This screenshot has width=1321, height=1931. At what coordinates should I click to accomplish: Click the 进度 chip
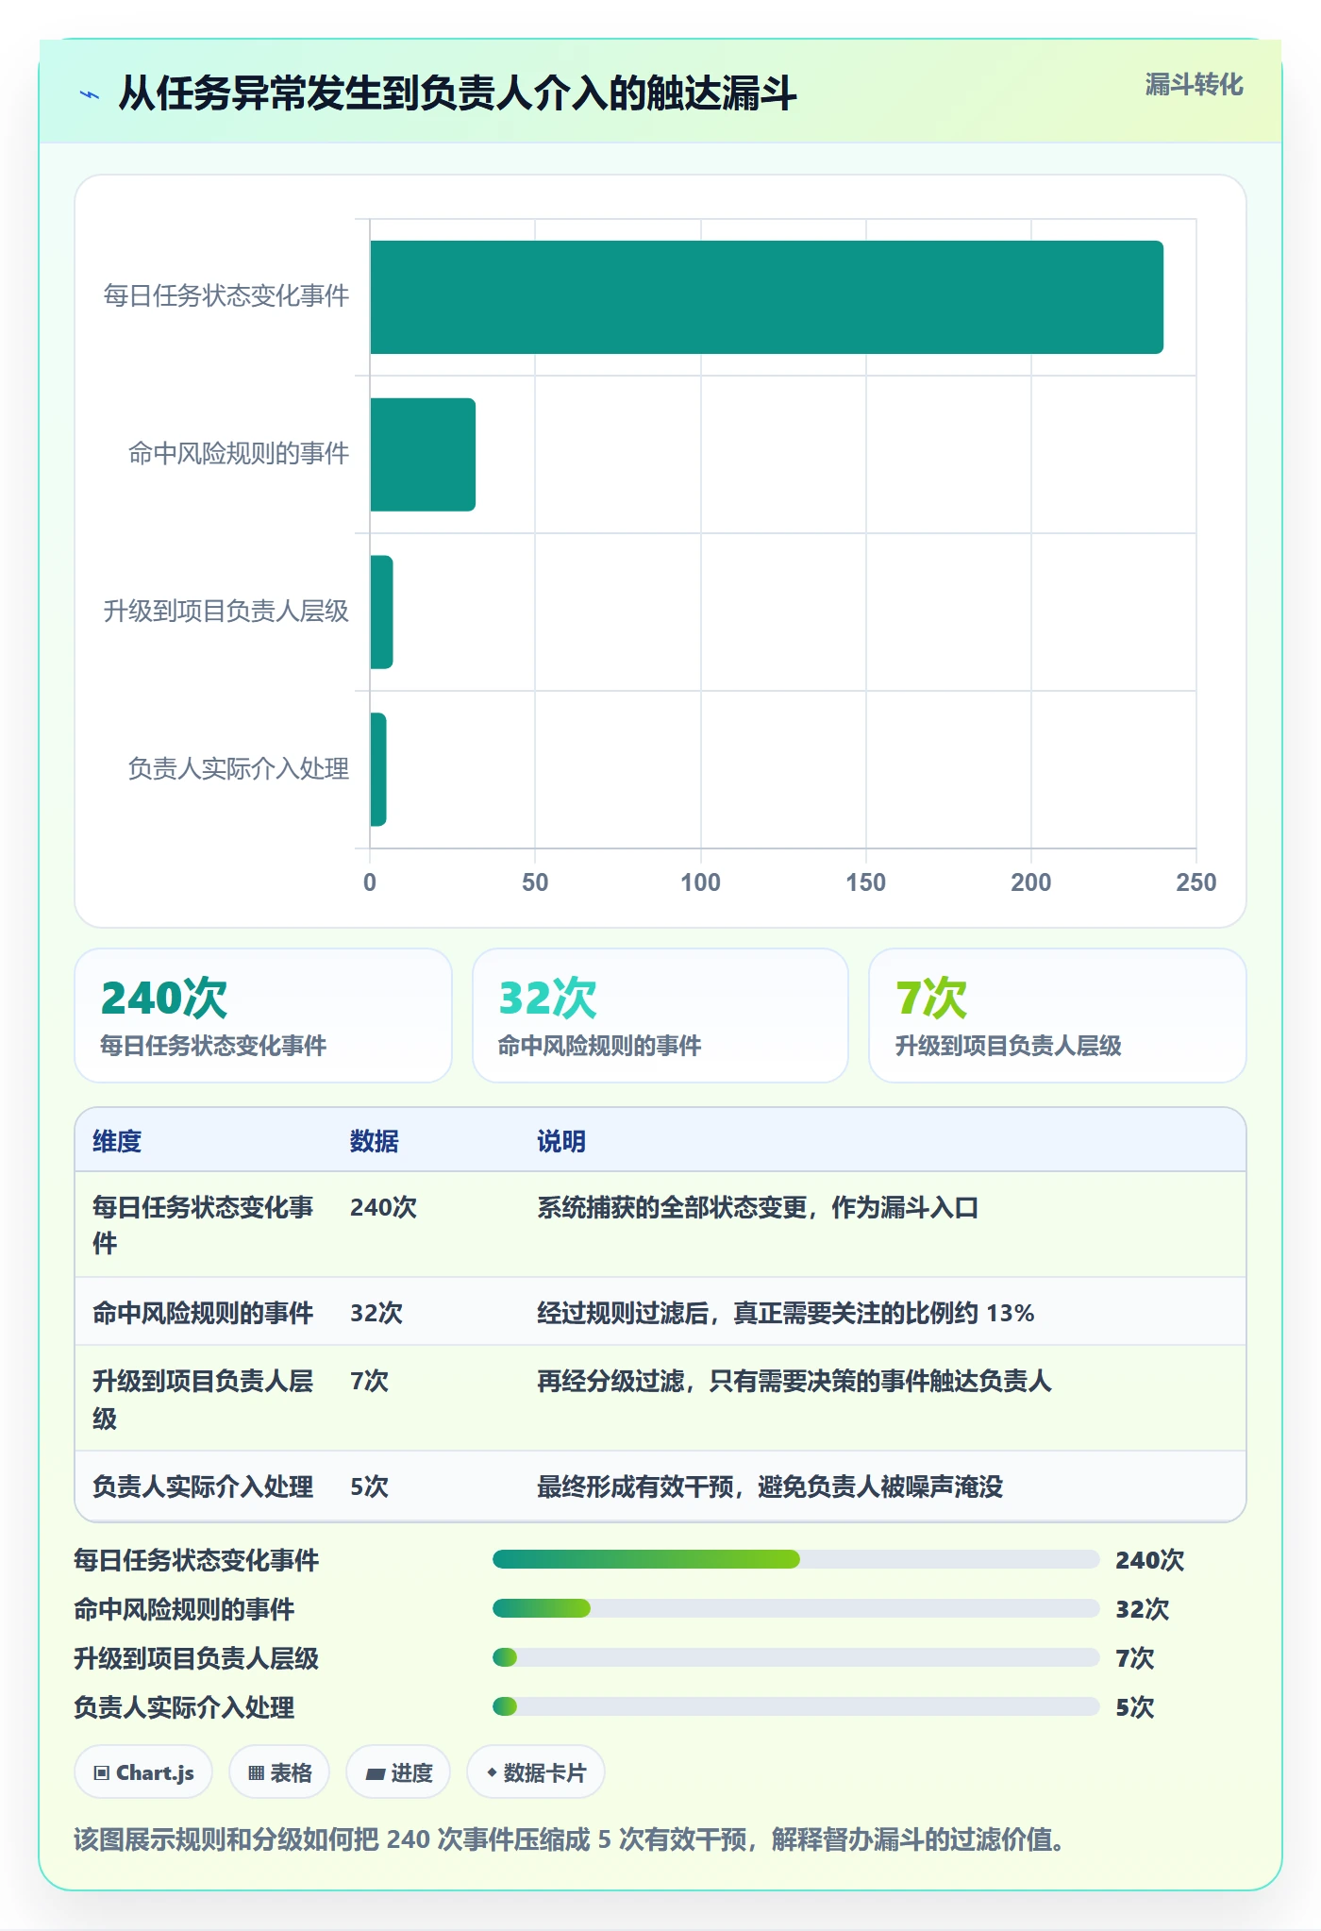click(398, 1772)
